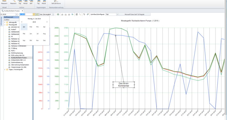Click the 2019 year header in calendar
Screen dimensions: 227x120
(x=34, y=22)
